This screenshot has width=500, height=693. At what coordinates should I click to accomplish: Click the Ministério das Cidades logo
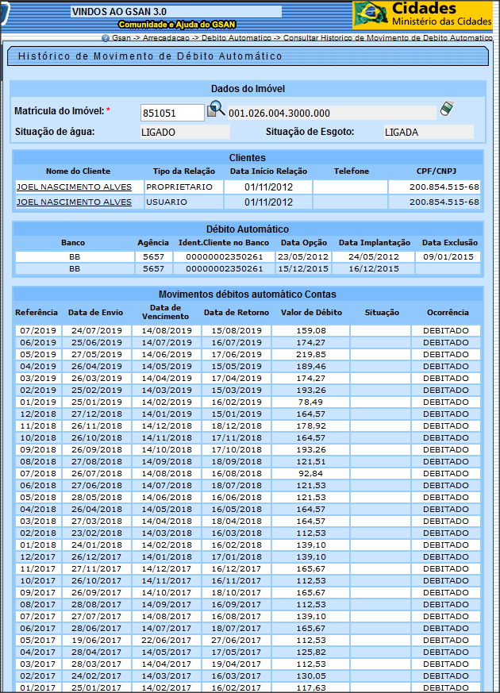click(x=422, y=14)
